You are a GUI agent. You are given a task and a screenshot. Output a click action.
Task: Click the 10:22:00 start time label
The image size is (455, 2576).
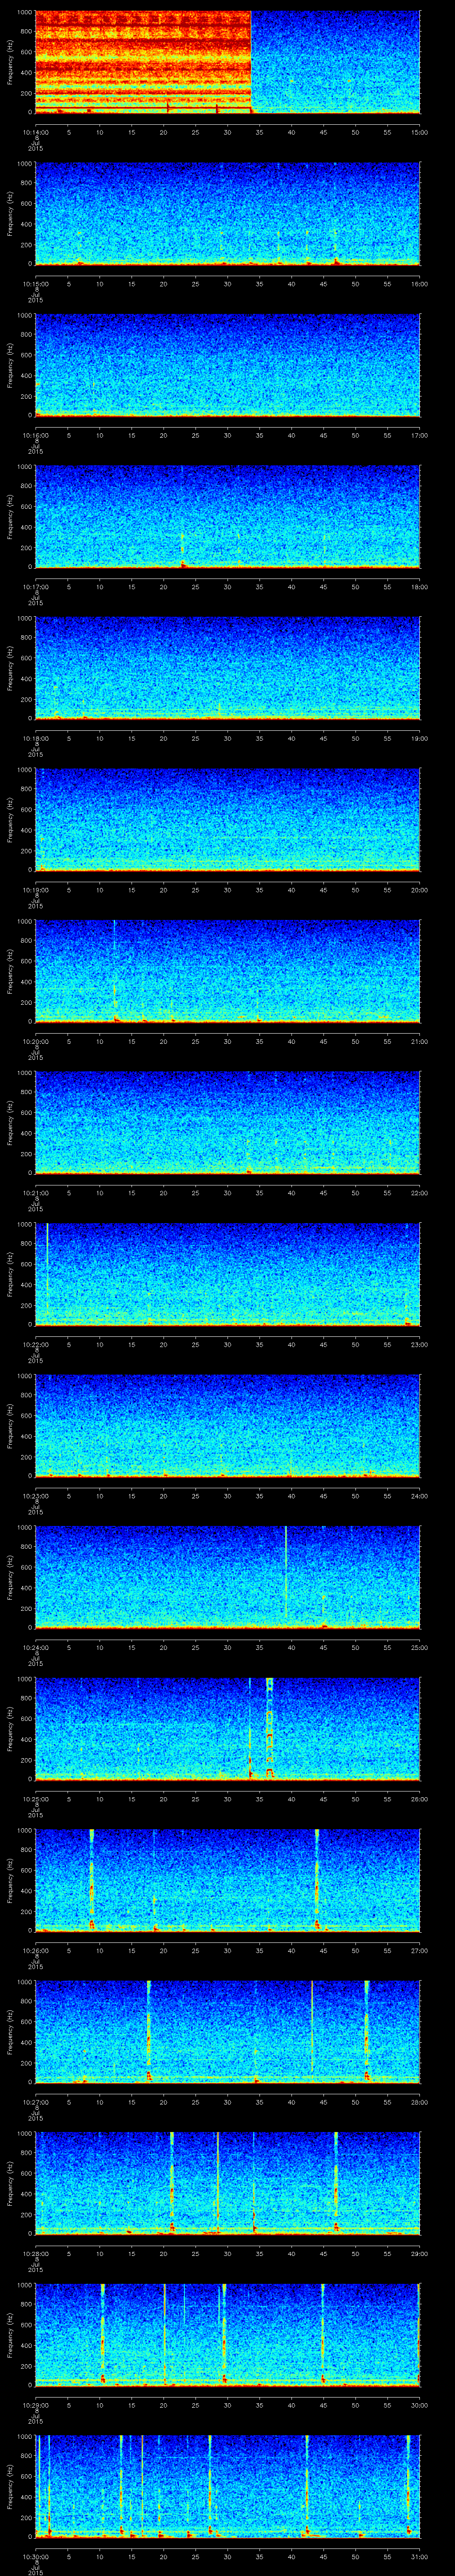click(35, 1344)
